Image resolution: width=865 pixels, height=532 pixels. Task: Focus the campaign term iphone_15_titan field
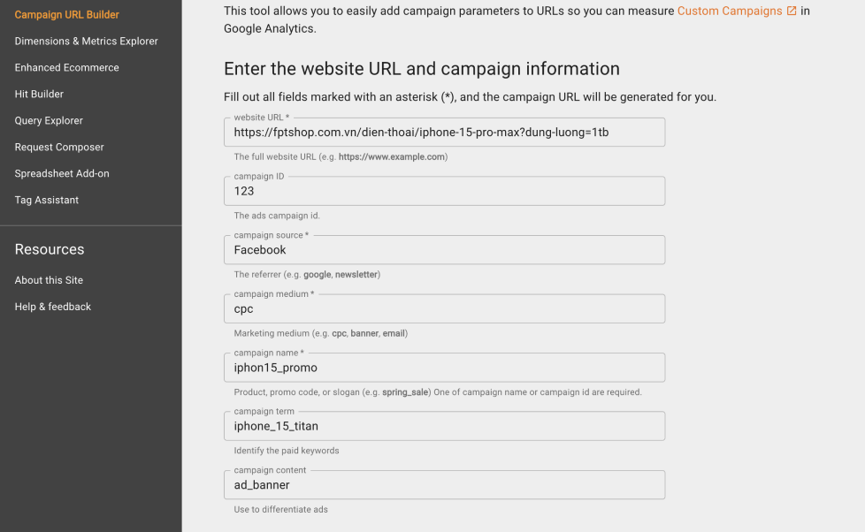[x=444, y=425]
